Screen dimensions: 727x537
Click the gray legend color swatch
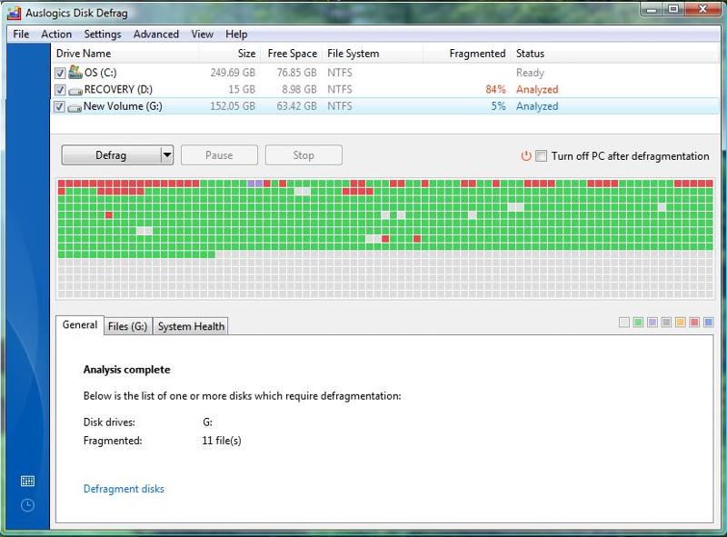coord(666,323)
